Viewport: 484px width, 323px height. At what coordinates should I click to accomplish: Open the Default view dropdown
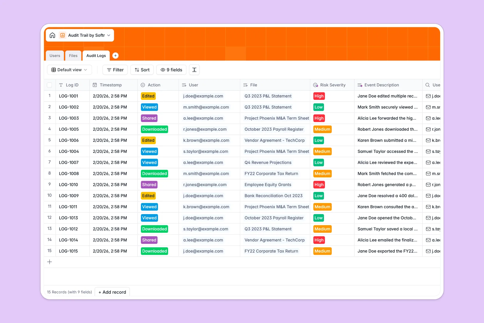(69, 70)
